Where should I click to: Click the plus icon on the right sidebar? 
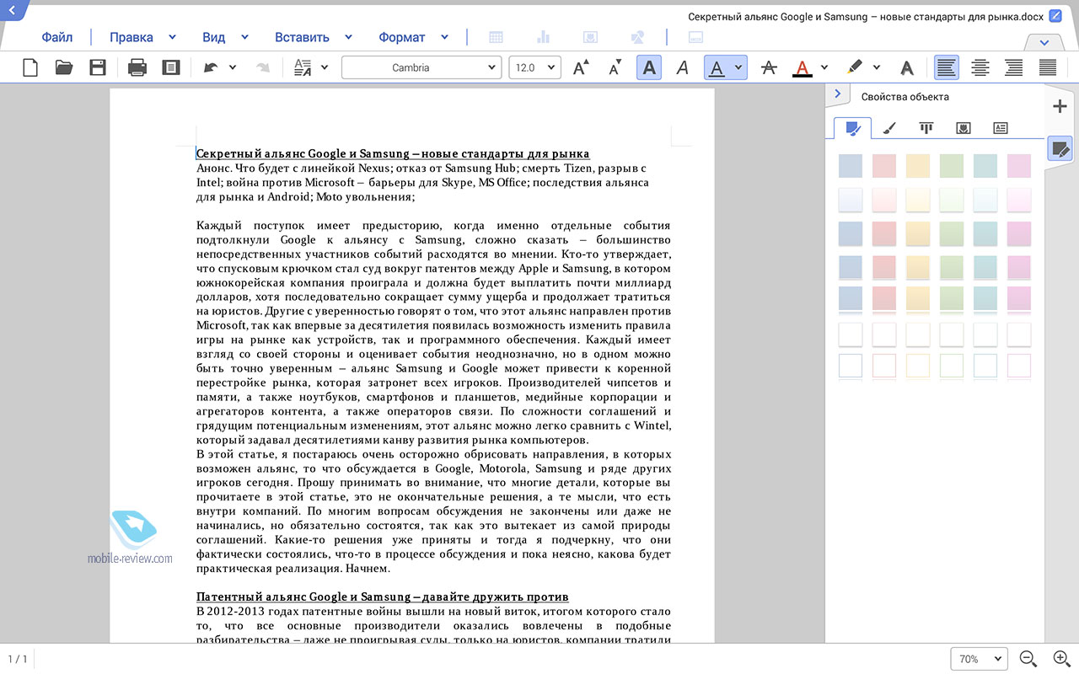pos(1060,106)
